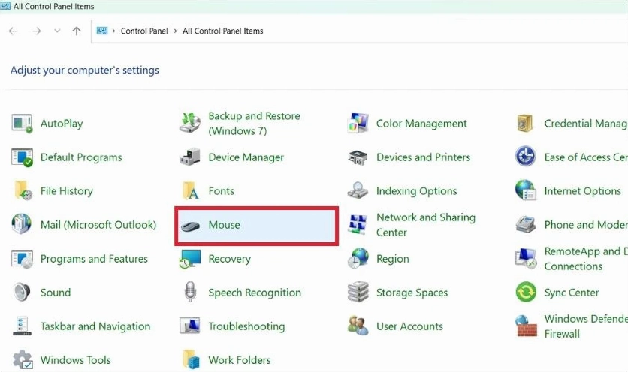Open Speech Recognition microphone icon
The height and width of the screenshot is (372, 628).
tap(191, 292)
